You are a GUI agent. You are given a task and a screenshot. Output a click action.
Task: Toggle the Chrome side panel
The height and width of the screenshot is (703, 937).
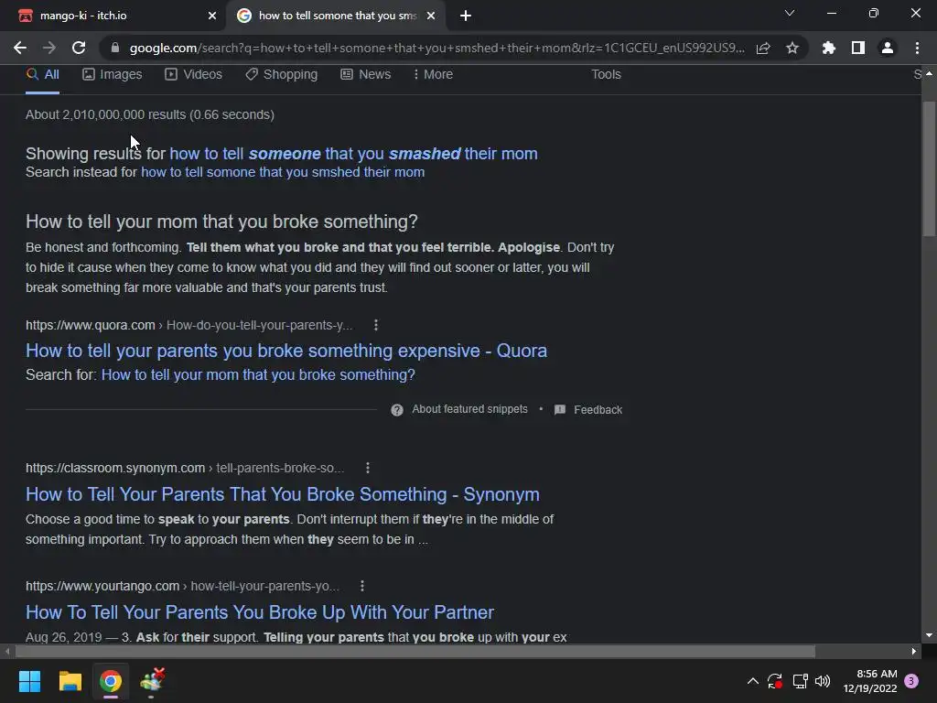click(x=858, y=48)
